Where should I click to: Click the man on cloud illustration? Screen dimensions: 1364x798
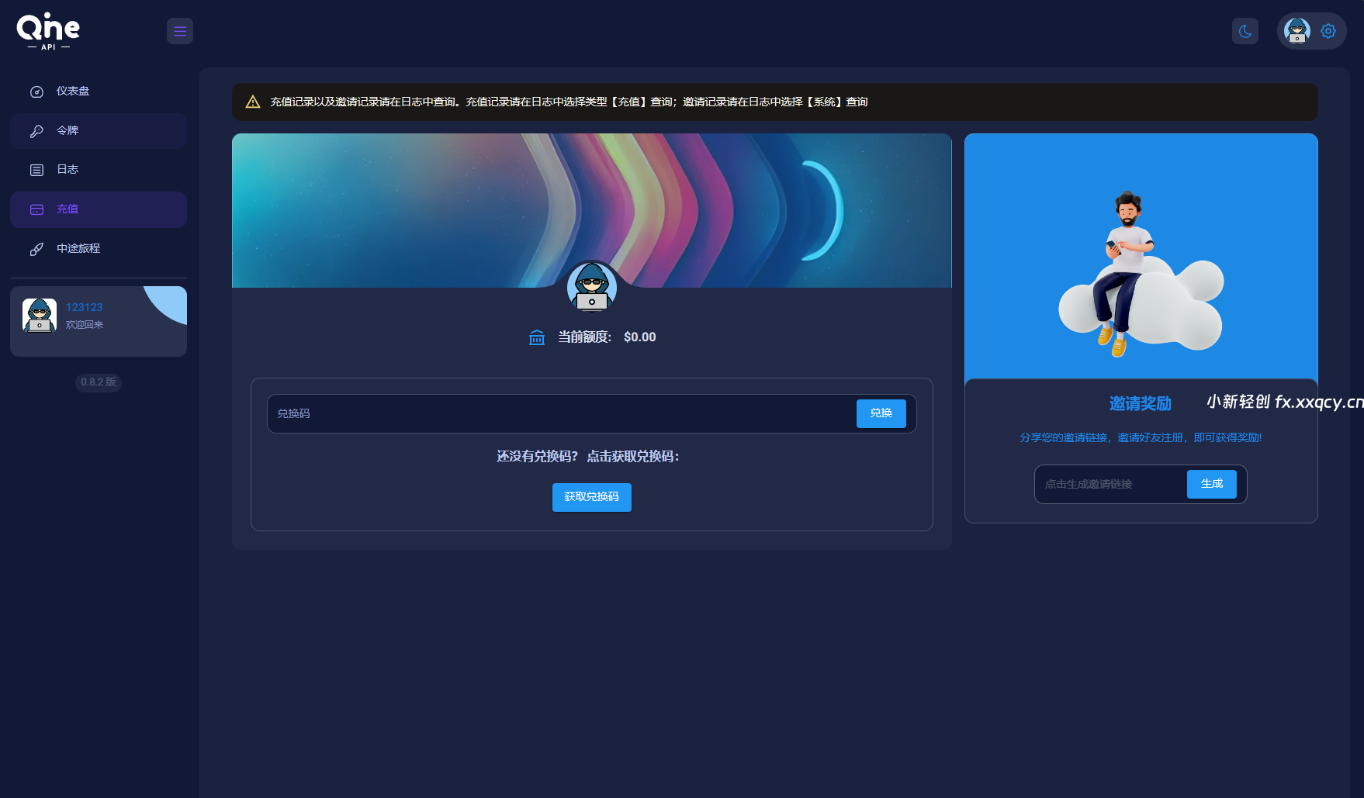[x=1141, y=275]
